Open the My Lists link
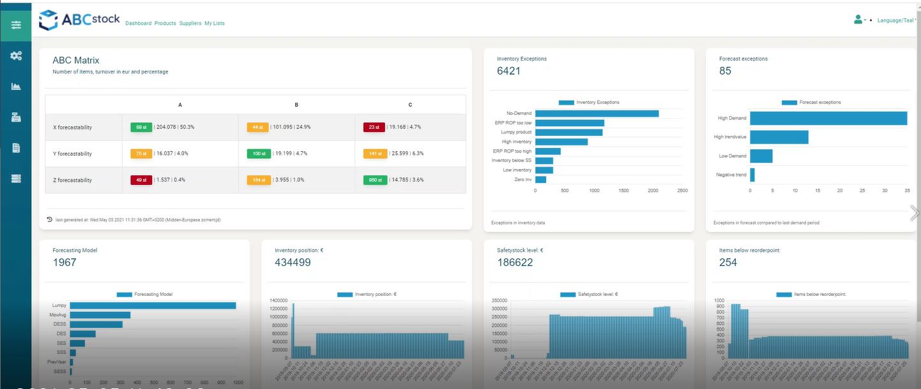Viewport: 921px width, 389px height. click(215, 24)
